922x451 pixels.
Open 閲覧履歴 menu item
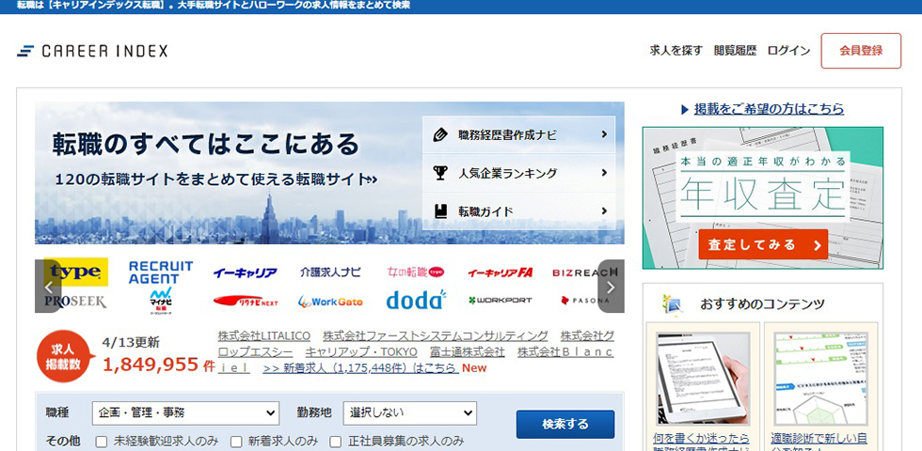pyautogui.click(x=735, y=51)
